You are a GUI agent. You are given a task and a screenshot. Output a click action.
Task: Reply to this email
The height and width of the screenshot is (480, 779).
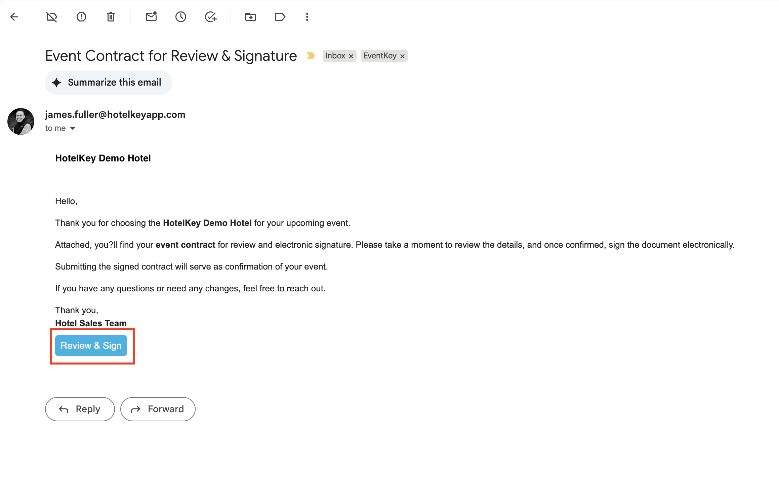pyautogui.click(x=80, y=409)
